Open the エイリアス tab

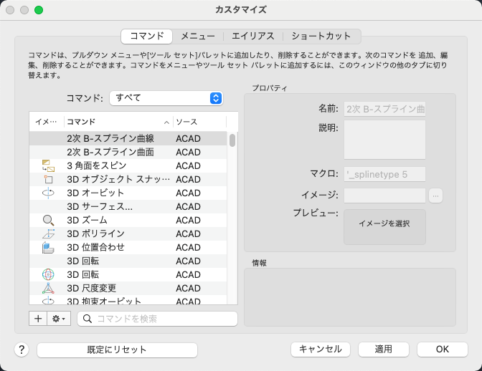(252, 37)
